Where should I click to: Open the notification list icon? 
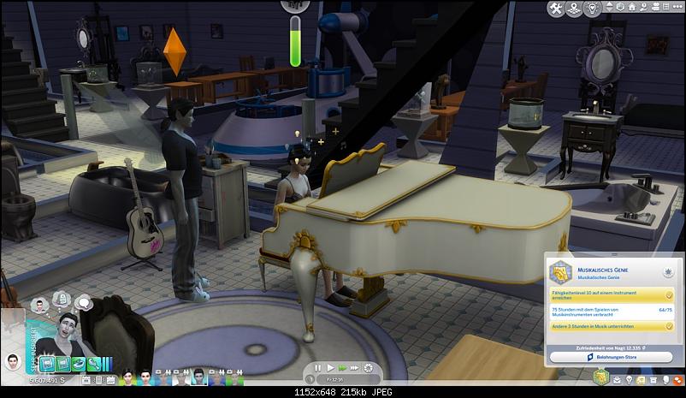666,7
